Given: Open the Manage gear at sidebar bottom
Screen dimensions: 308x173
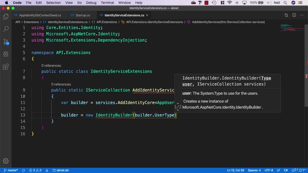Looking at the screenshot, I should (x=6, y=161).
